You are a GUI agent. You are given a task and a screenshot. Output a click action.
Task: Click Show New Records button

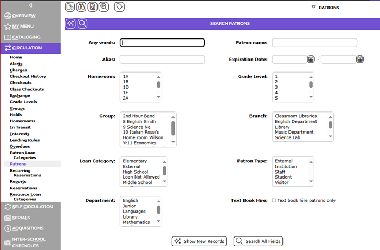(x=199, y=241)
